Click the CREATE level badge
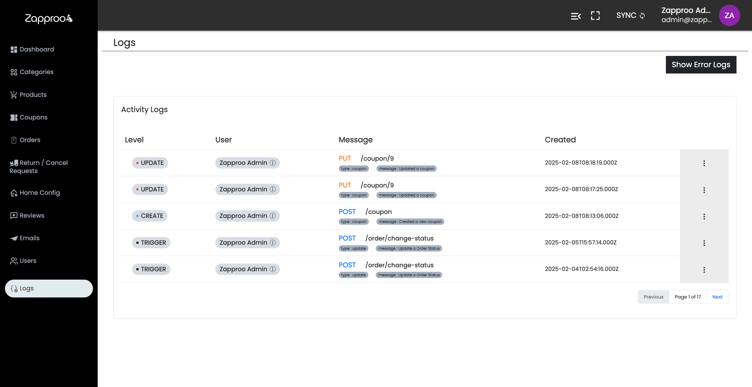Image resolution: width=752 pixels, height=387 pixels. (149, 216)
